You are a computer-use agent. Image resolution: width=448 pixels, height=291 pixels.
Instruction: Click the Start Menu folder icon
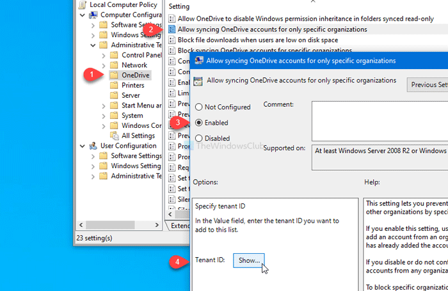[x=114, y=106]
